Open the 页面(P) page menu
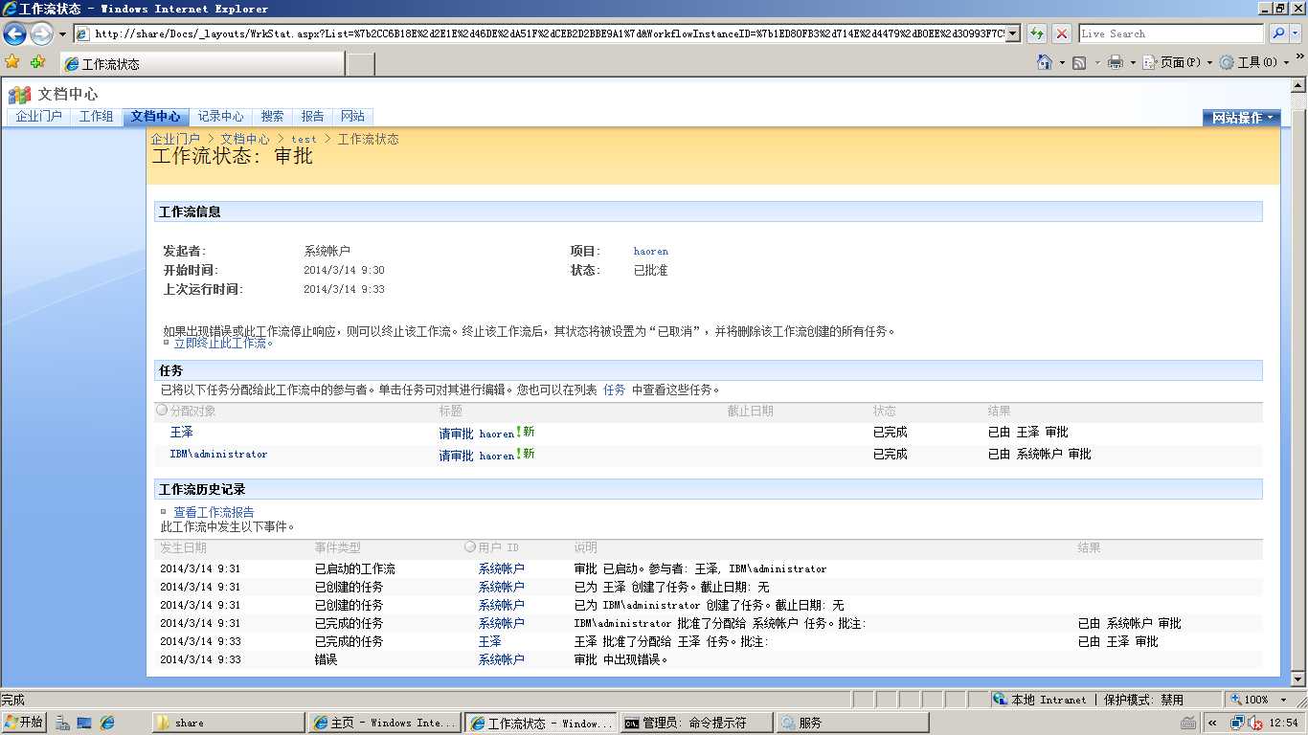Viewport: 1308px width, 735px height. (1178, 62)
